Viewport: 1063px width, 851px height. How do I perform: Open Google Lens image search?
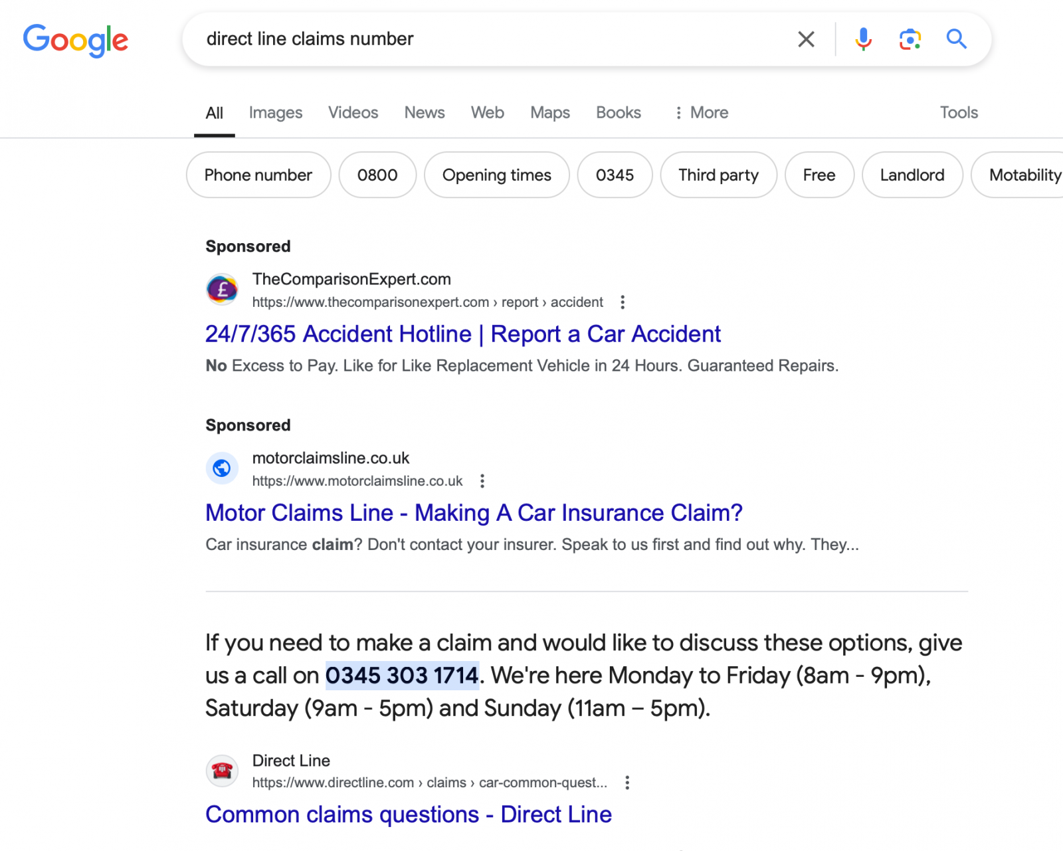910,39
